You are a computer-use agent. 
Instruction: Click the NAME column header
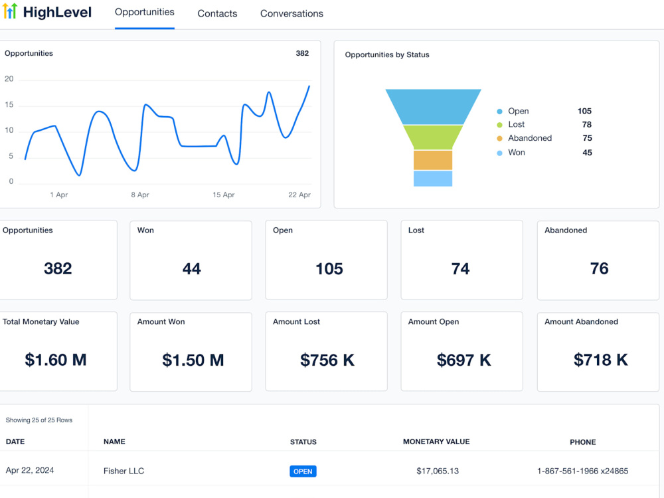(114, 442)
